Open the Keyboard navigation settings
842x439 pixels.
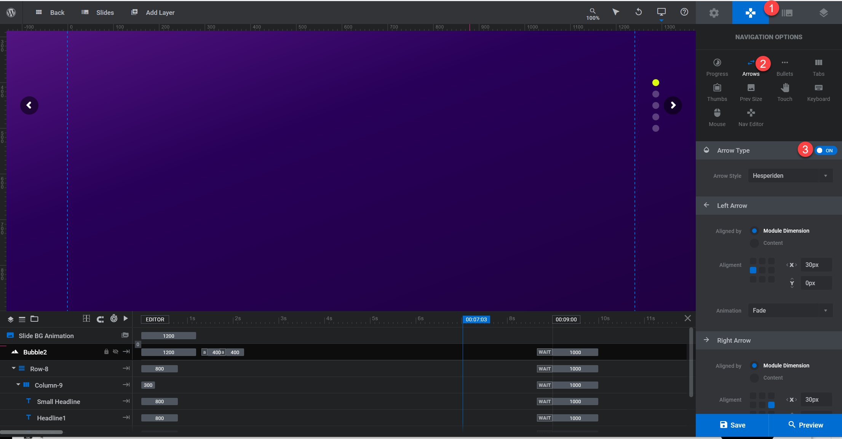coord(818,93)
